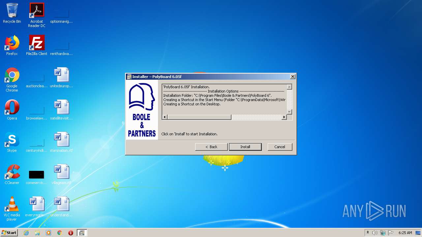This screenshot has height=237, width=422.
Task: Open Chrome from the taskbar
Action: [60, 233]
